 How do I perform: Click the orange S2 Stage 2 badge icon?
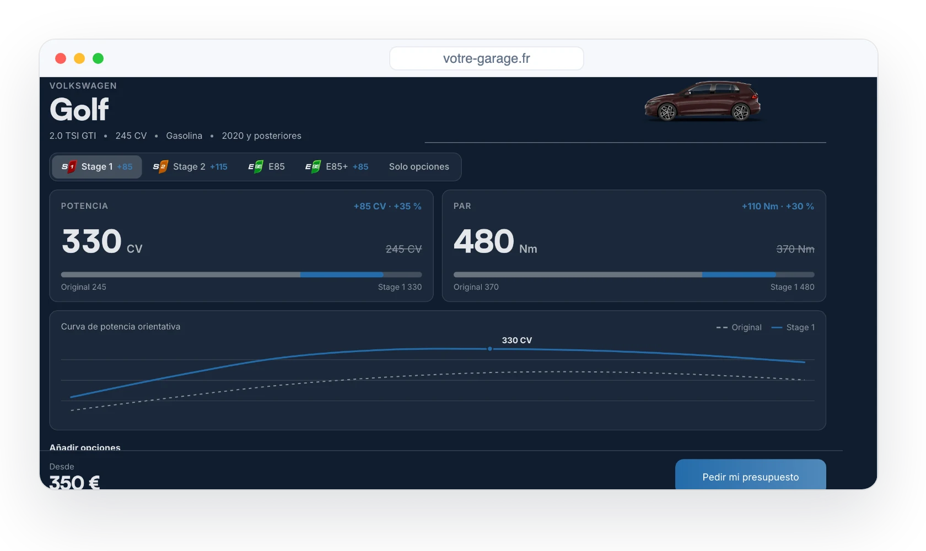point(160,167)
